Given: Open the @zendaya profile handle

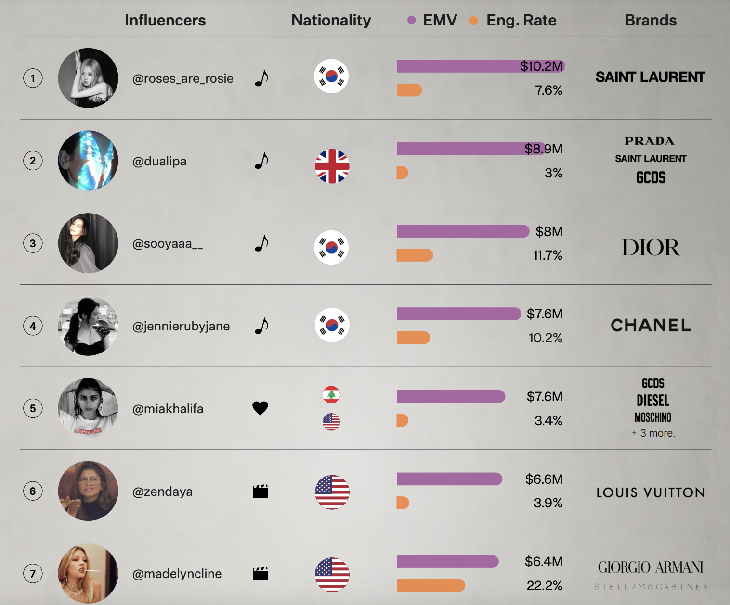Looking at the screenshot, I should pyautogui.click(x=162, y=492).
